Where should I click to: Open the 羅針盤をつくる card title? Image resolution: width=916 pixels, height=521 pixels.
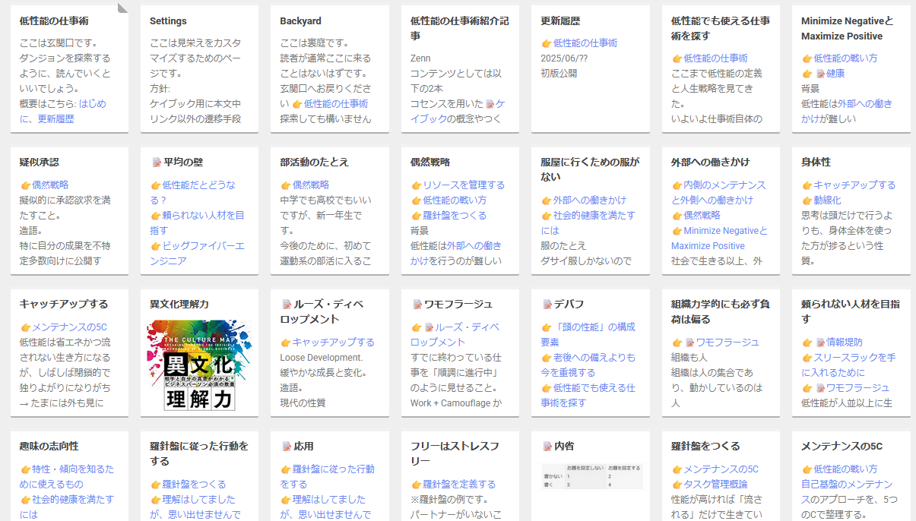tap(705, 446)
